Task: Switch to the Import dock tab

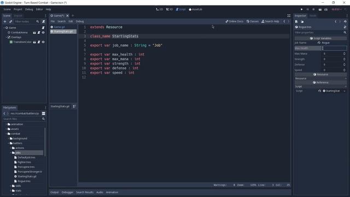Action: tap(18, 16)
